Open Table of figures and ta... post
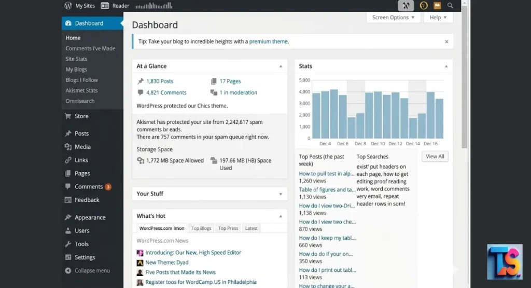Image resolution: width=531 pixels, height=288 pixels. click(327, 190)
